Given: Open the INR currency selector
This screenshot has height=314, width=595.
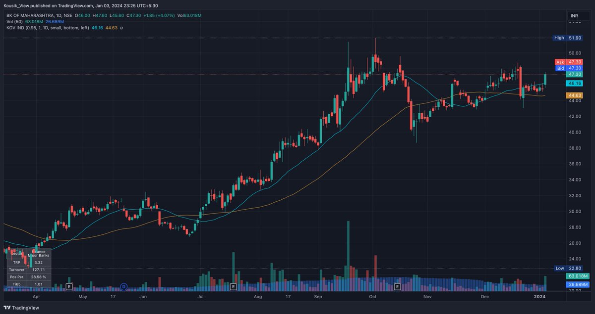Looking at the screenshot, I should (579, 16).
